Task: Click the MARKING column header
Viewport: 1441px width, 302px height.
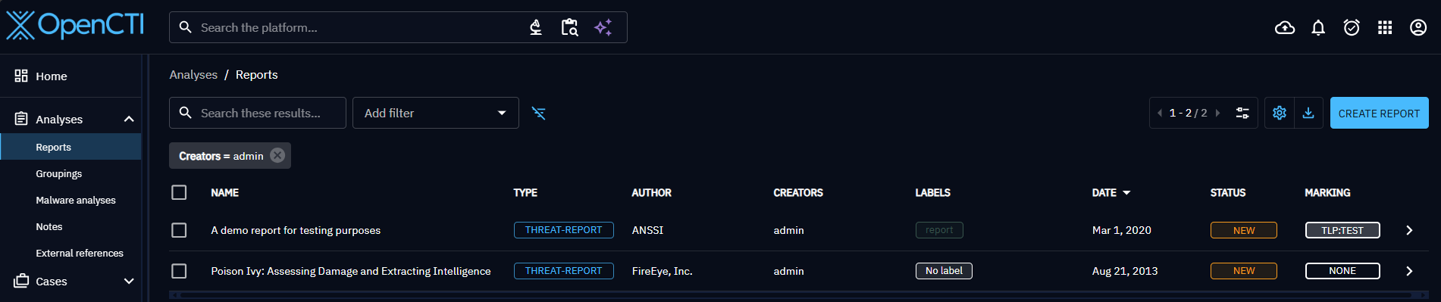Action: pyautogui.click(x=1327, y=193)
